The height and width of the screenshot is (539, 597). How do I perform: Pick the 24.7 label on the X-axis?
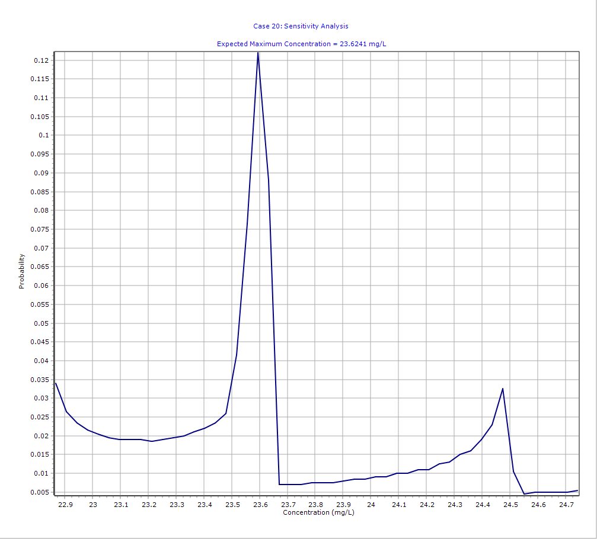(566, 505)
